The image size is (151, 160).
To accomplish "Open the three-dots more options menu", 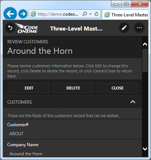I will point(139,28).
